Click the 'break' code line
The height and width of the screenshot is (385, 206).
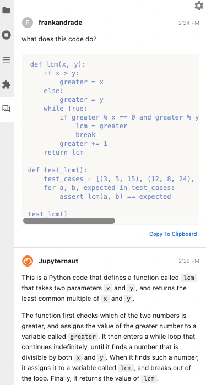pos(85,135)
